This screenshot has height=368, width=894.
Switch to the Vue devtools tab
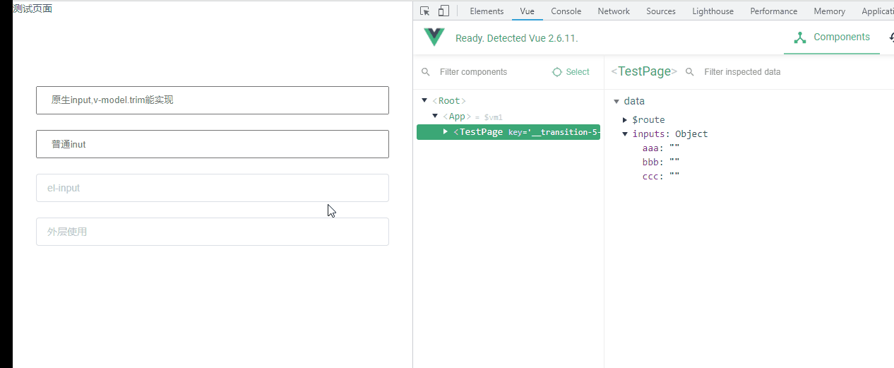(x=528, y=11)
